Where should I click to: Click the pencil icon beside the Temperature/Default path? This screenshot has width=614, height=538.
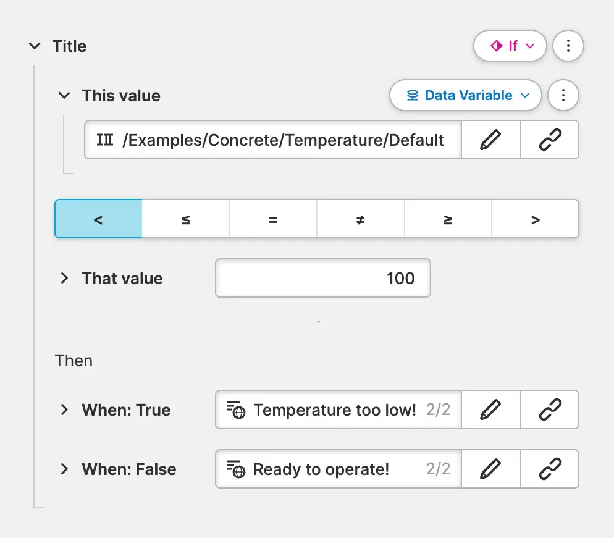(490, 140)
